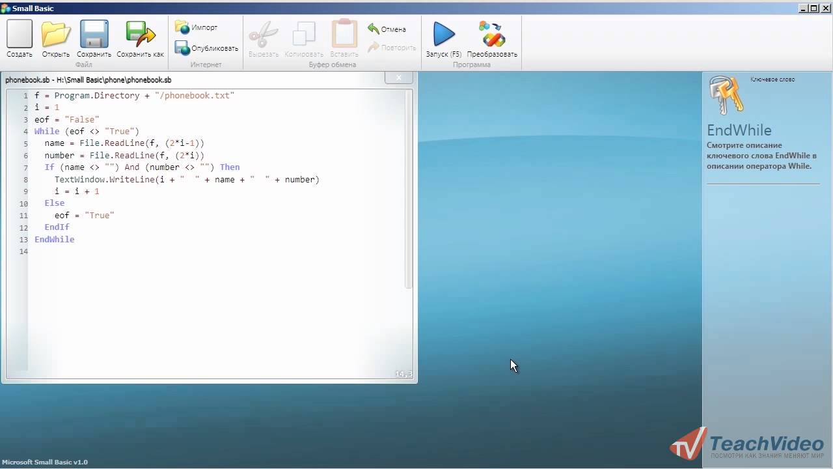Click the Then keyword on line 7
The width and height of the screenshot is (833, 469).
tap(230, 167)
